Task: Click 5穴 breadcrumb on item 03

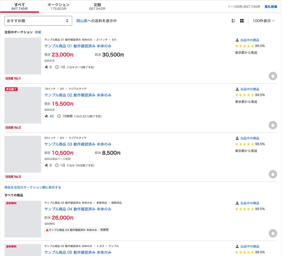Action: coord(62,138)
